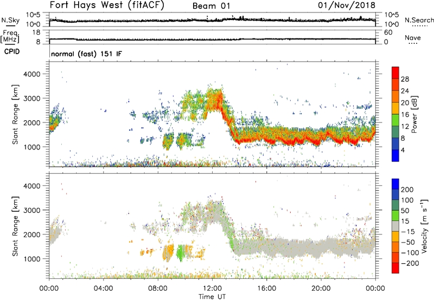Click the "4" power colorbar label

point(403,150)
